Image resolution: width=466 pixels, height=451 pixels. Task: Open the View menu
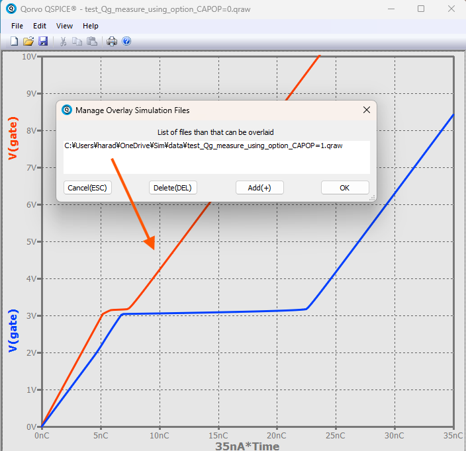pos(64,26)
